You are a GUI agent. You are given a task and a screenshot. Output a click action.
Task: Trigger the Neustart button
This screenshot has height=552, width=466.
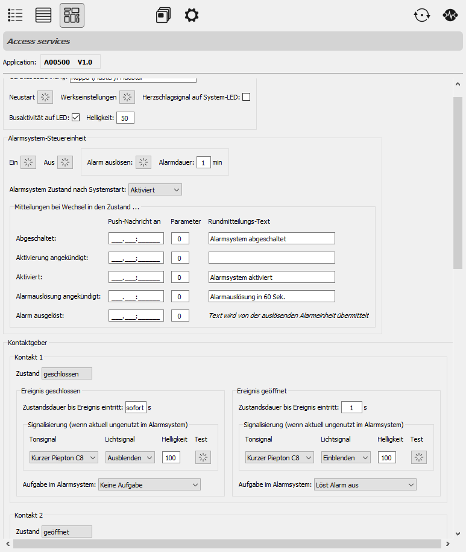coord(45,97)
